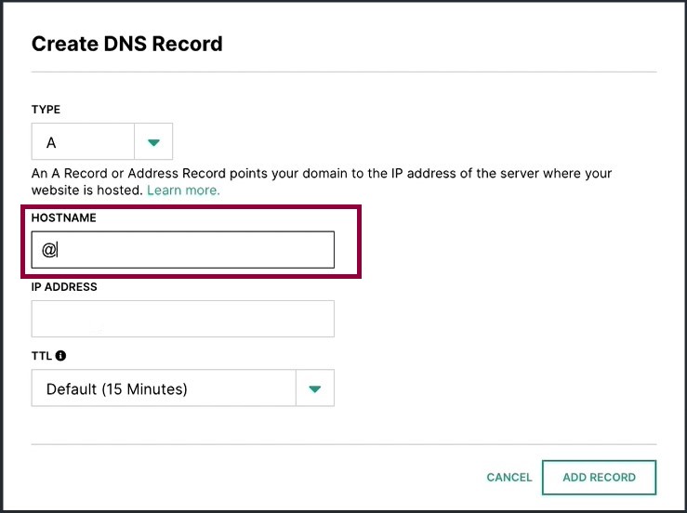Focus the Hostname text field
The image size is (687, 513).
pyautogui.click(x=183, y=250)
